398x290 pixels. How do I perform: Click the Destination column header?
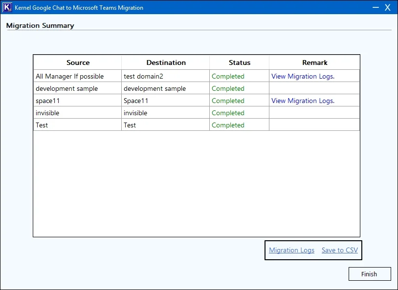point(166,62)
